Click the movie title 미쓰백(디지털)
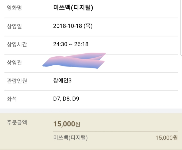Viewport: 182px width, 150px height. point(73,8)
